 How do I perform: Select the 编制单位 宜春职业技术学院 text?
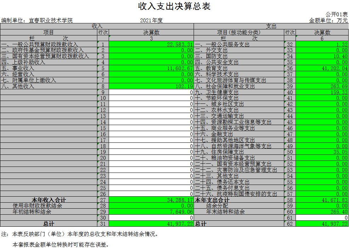click(x=37, y=20)
